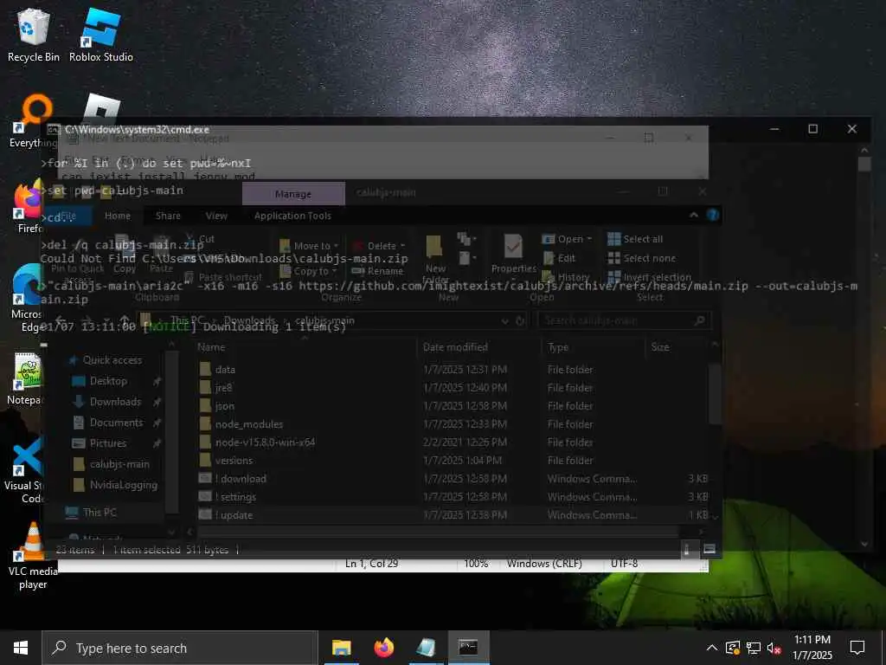Switch Explorer to large icons view button

coord(709,549)
